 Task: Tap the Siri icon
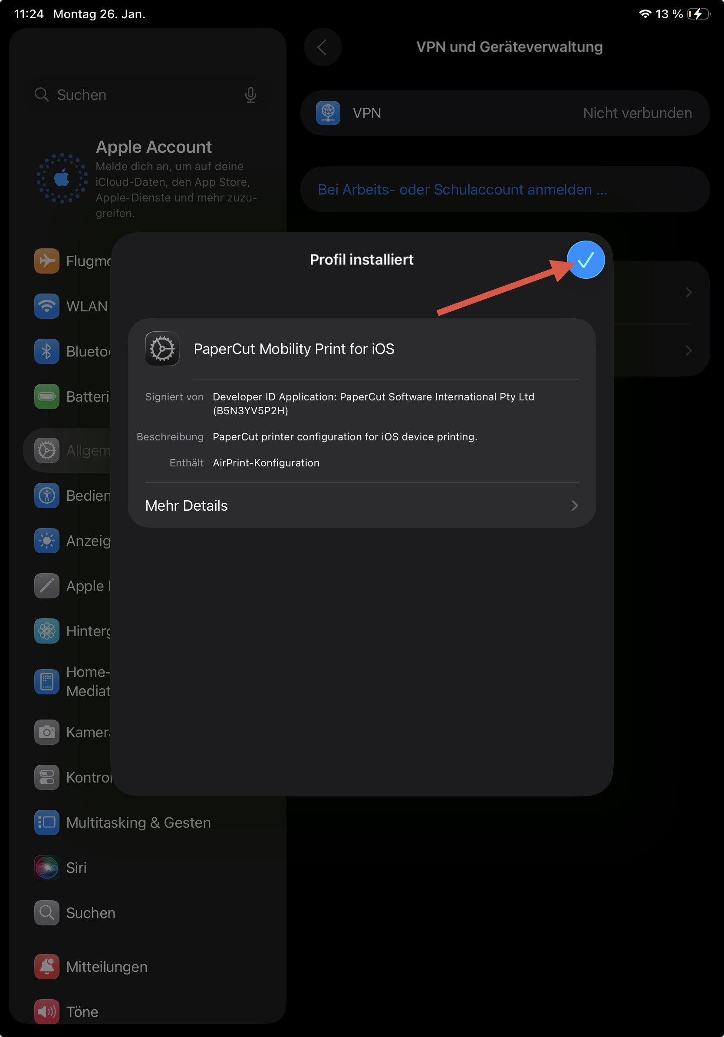pos(47,868)
